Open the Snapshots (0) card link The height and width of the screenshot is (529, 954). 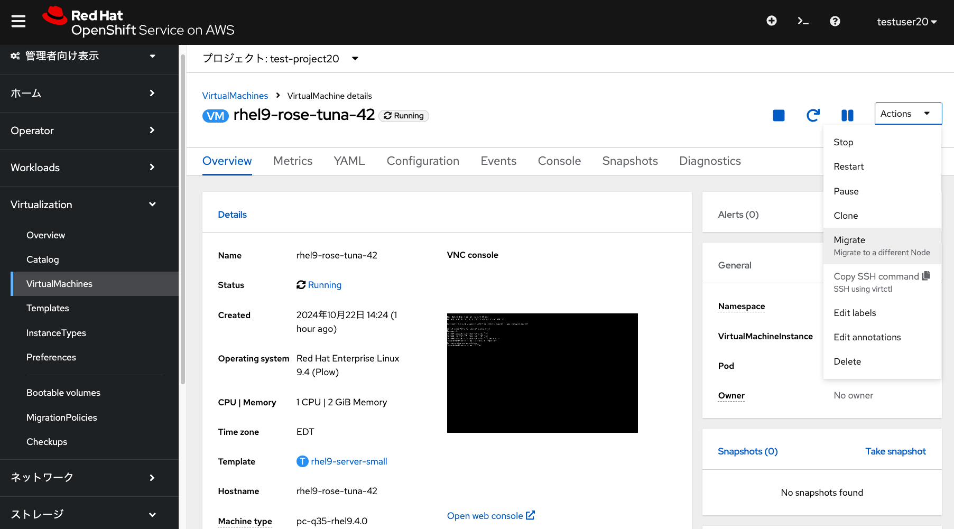coord(748,451)
